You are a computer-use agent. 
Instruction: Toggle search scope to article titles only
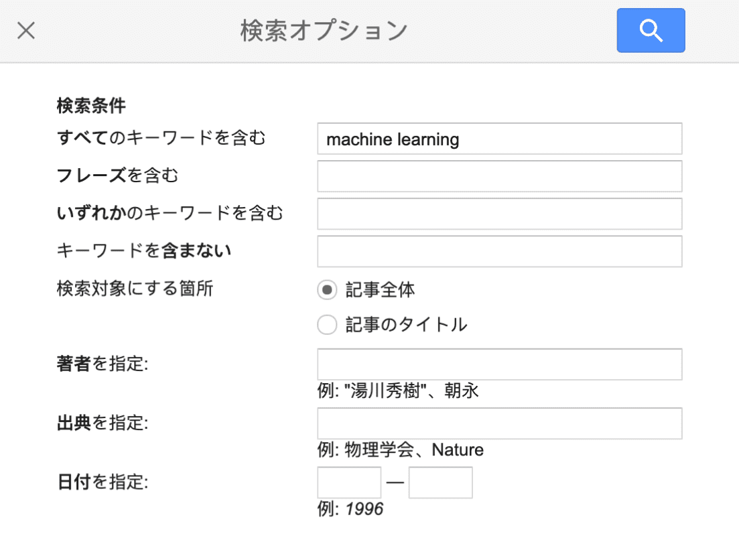pos(327,324)
